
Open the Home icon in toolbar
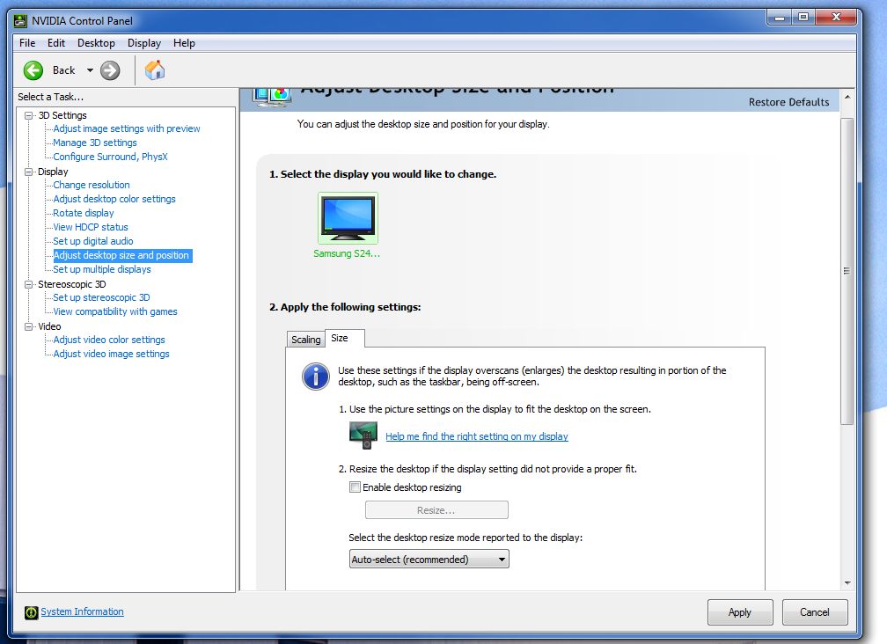pos(155,70)
